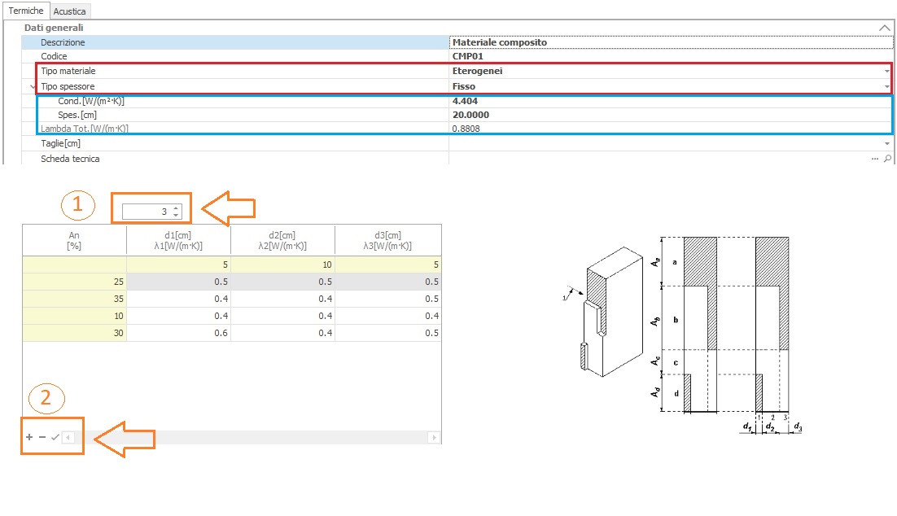
Task: Click the minus icon to remove row
Action: [x=42, y=437]
